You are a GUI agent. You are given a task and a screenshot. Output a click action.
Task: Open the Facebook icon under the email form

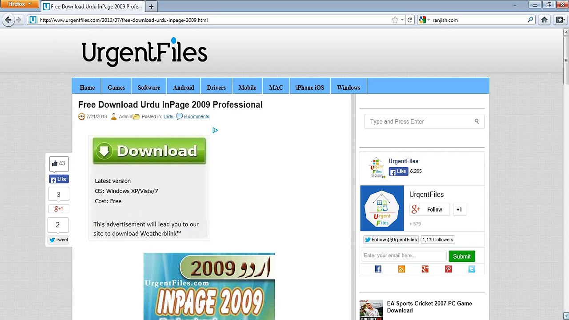[378, 269]
